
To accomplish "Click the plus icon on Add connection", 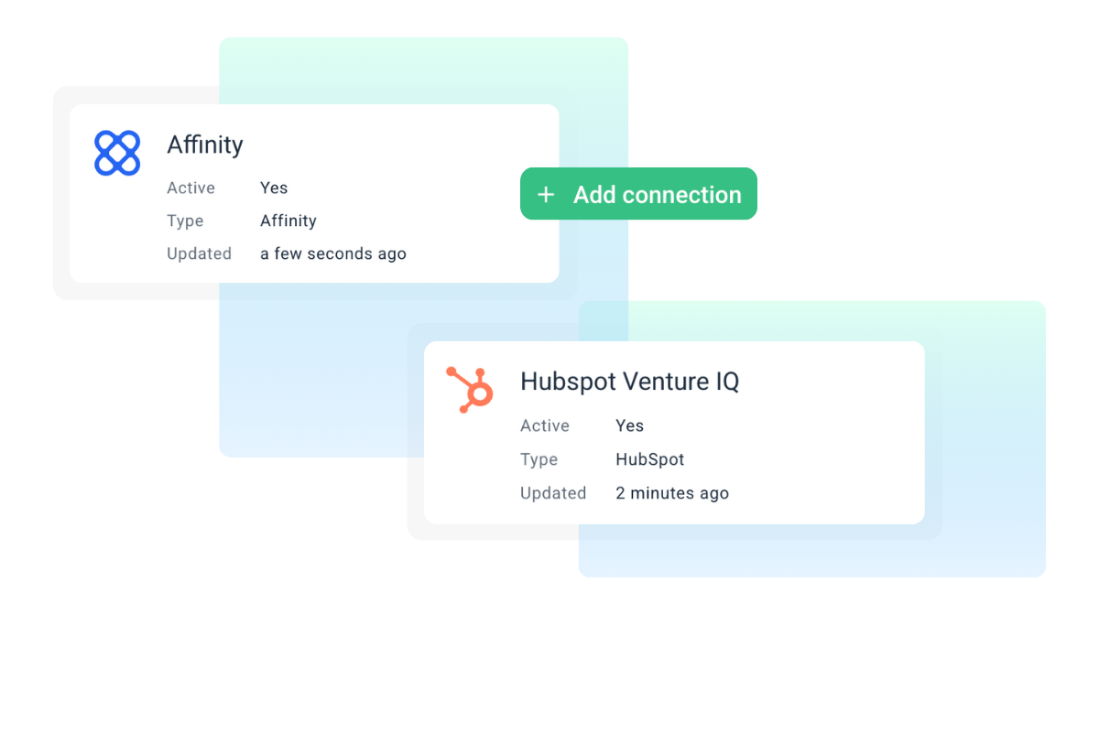I will pos(546,195).
